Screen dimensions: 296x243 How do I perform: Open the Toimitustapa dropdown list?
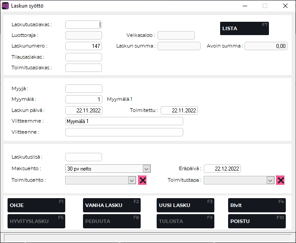pos(270,180)
